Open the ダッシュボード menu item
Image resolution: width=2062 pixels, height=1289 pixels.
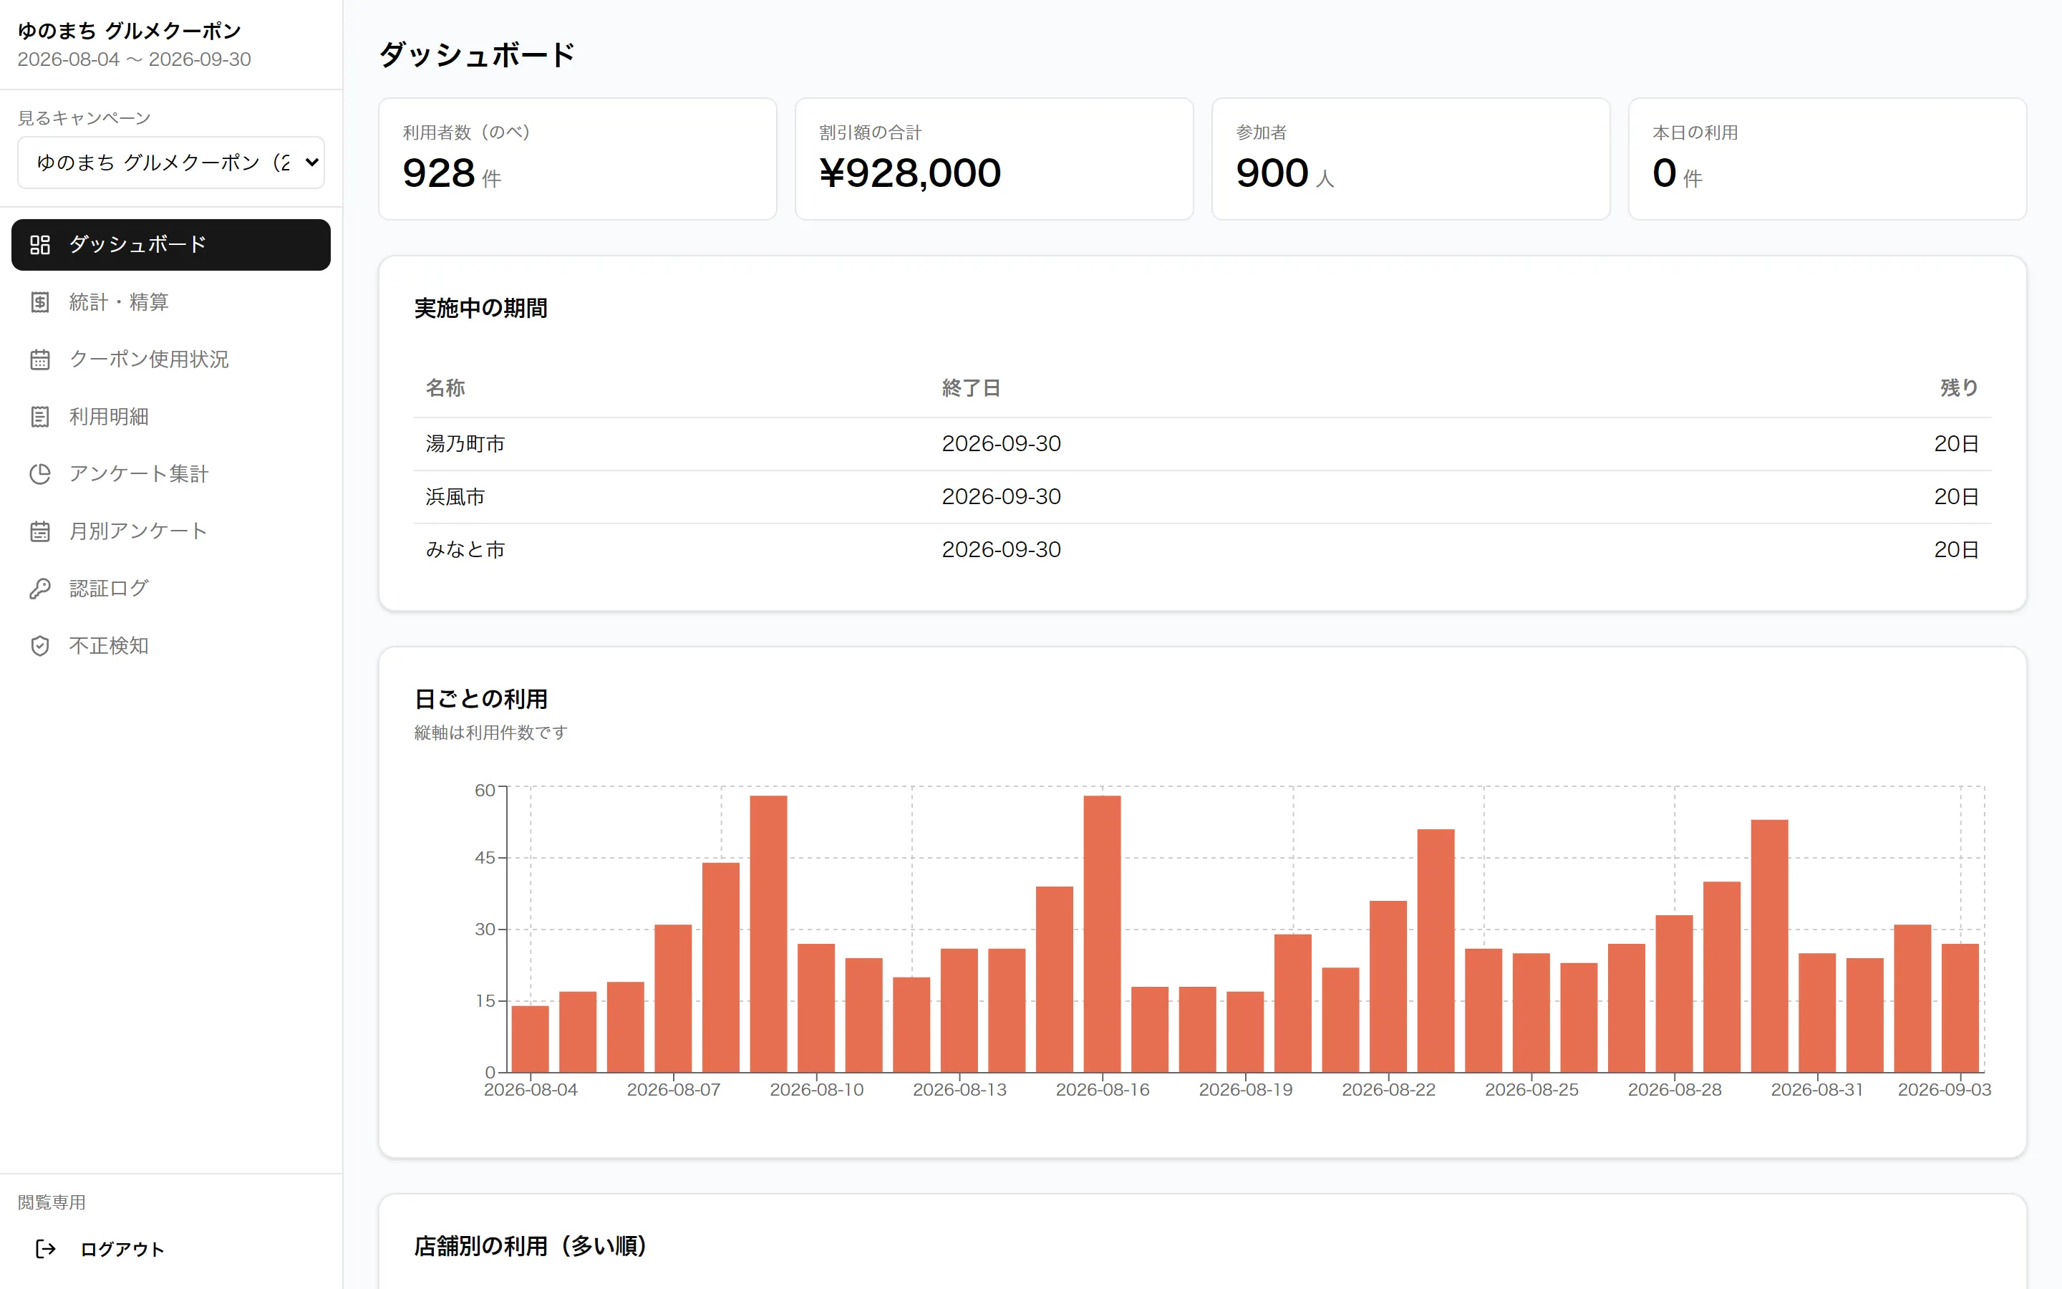click(171, 245)
